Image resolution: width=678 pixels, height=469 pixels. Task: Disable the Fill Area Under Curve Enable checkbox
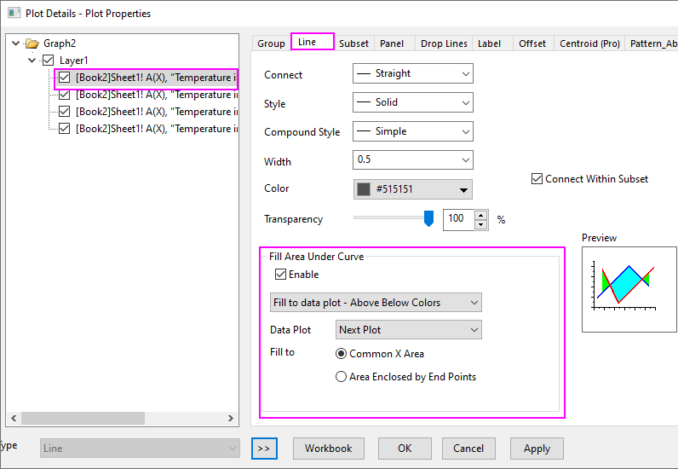click(x=281, y=275)
